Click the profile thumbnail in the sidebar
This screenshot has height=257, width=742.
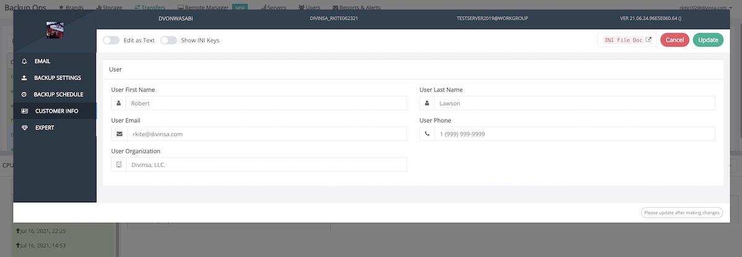pyautogui.click(x=55, y=30)
